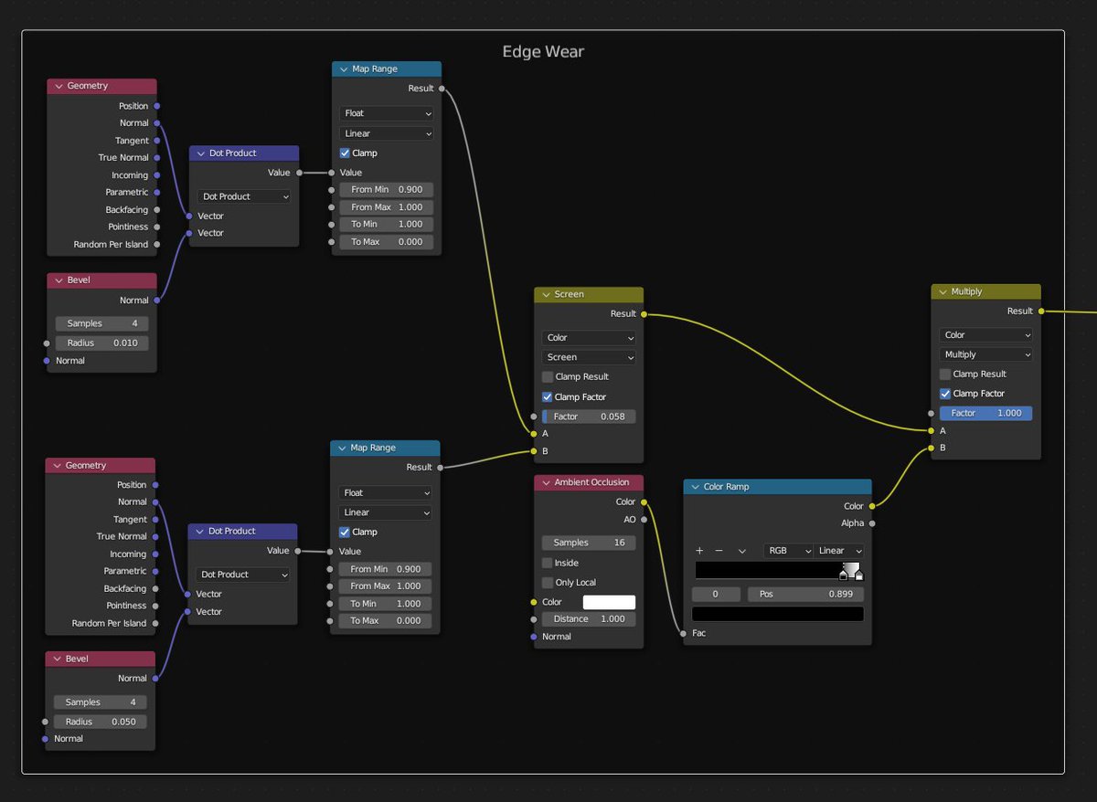Screen dimensions: 1097x802
Task: Open the Color Ramp tools chevron menu
Action: (x=741, y=552)
